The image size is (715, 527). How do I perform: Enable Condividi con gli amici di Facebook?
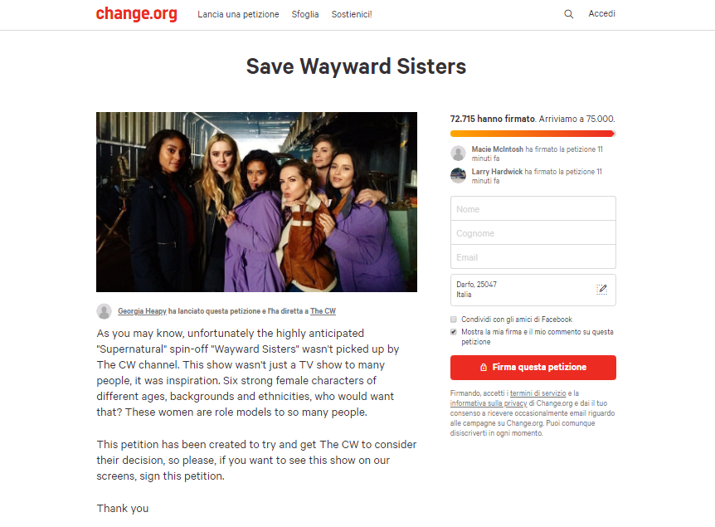[453, 320]
